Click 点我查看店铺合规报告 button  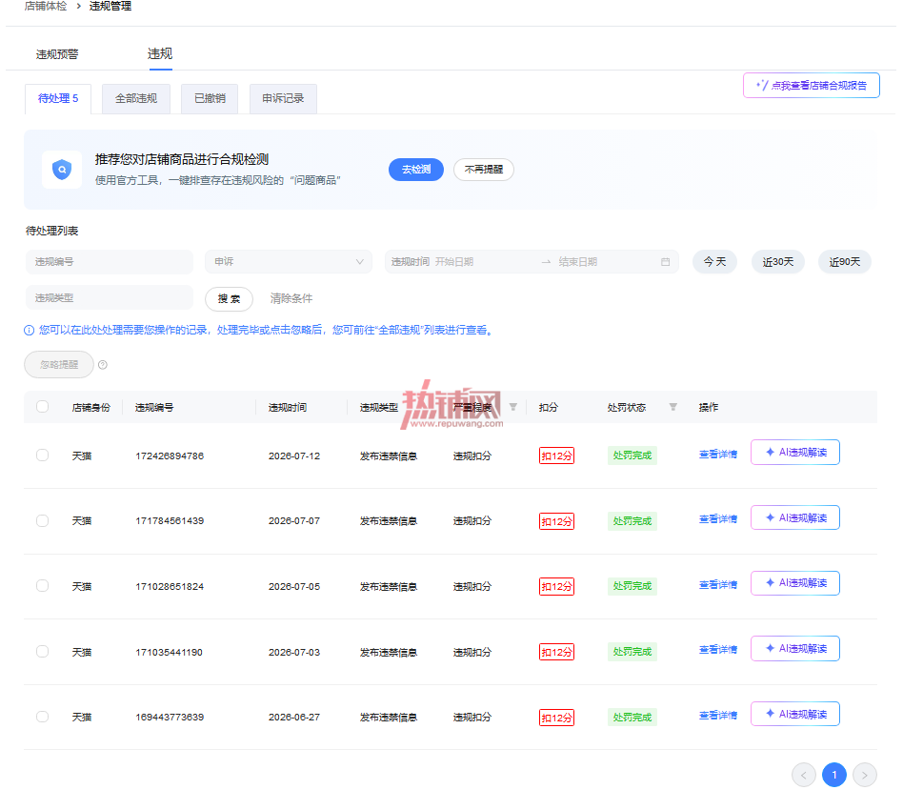click(x=811, y=85)
